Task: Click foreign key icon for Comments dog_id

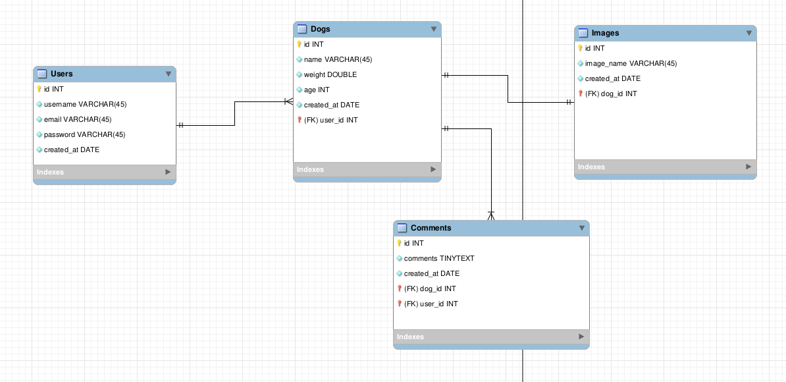Action: (400, 288)
